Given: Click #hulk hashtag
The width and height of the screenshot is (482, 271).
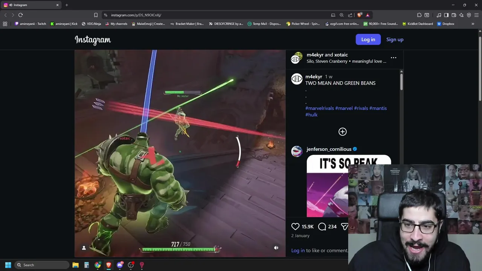Looking at the screenshot, I should [311, 115].
